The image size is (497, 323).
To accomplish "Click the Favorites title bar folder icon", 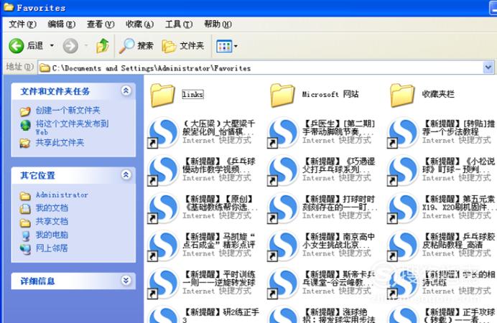I will [9, 7].
